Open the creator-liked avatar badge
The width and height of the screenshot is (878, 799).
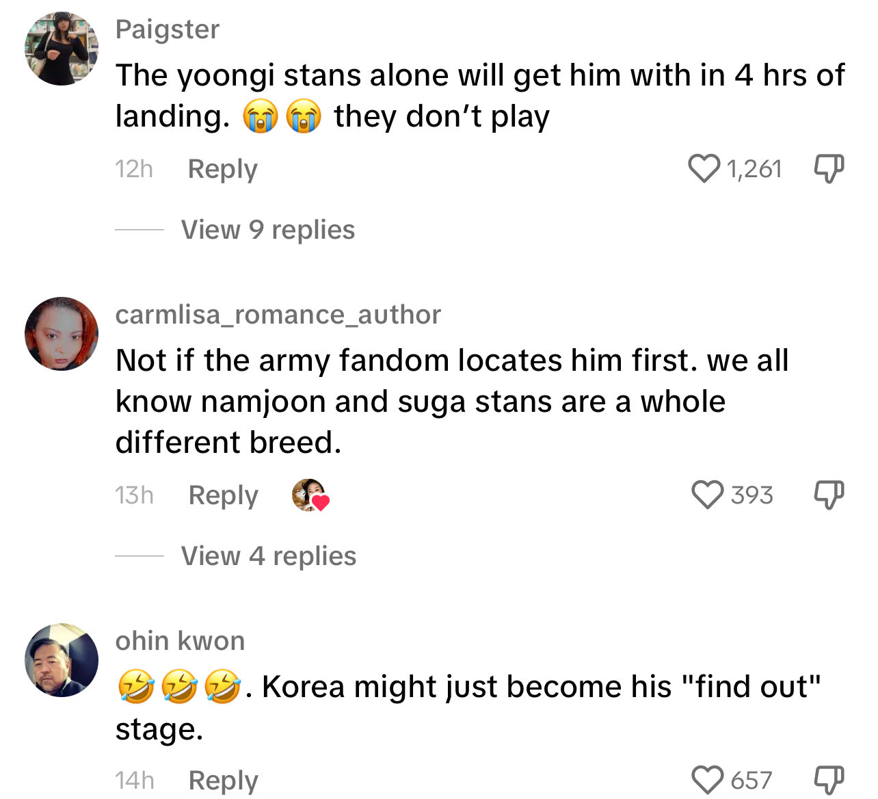pos(310,495)
